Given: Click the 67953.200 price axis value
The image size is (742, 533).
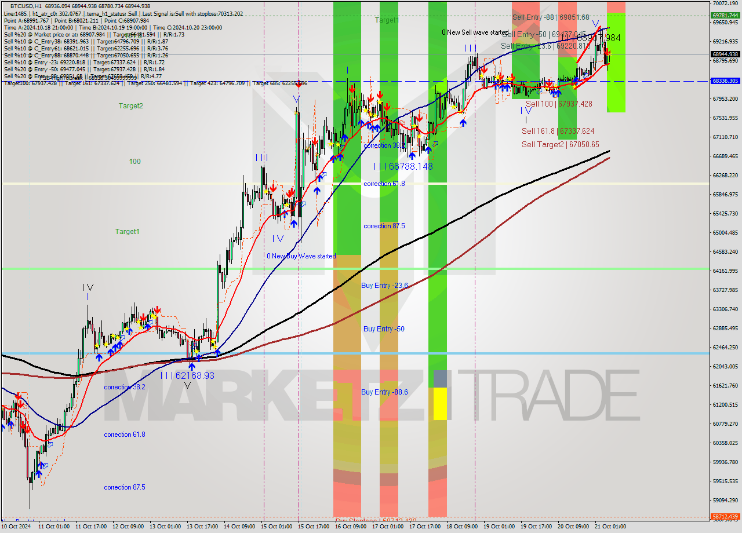Looking at the screenshot, I should point(725,99).
